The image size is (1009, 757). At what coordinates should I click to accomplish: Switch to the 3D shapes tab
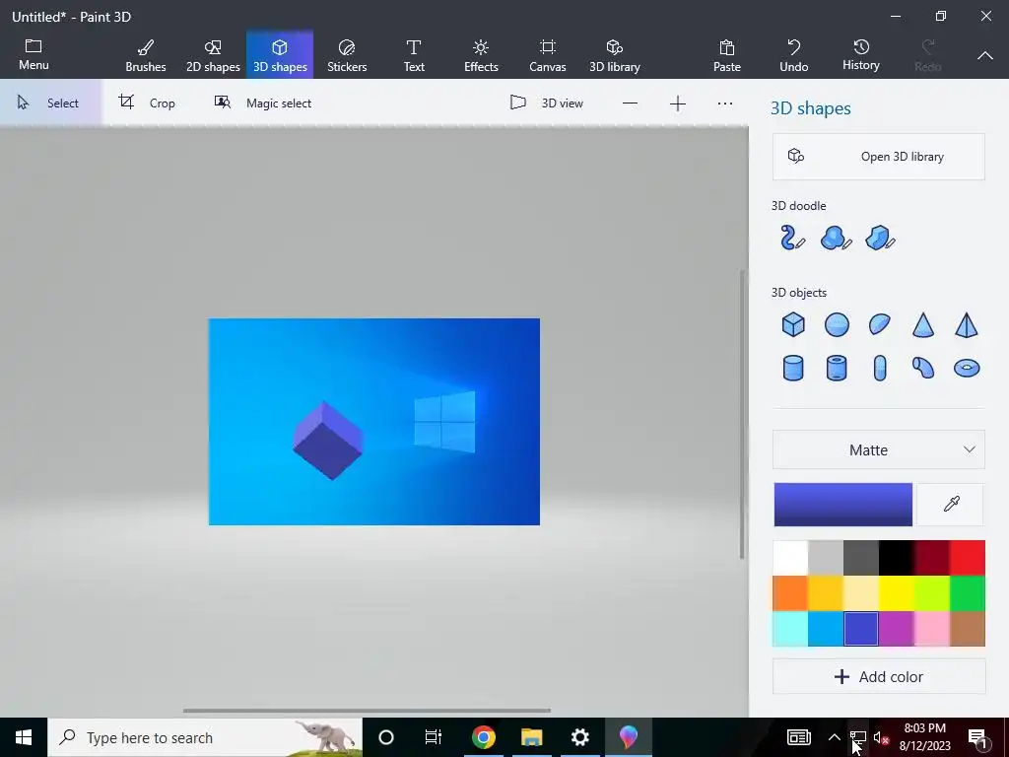(280, 55)
